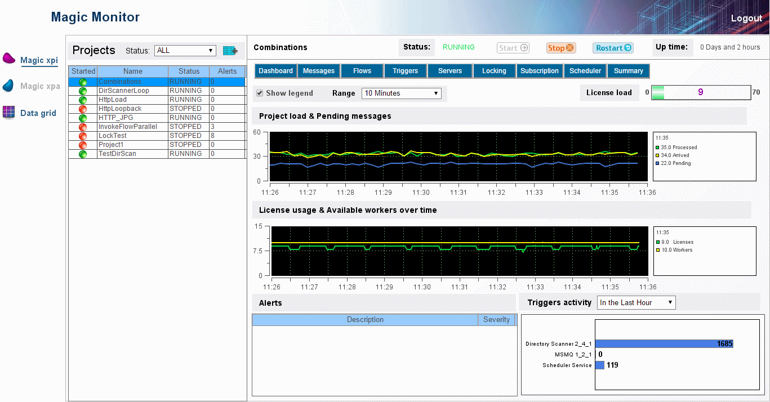Sort projects by the Alerts column header
770x402 pixels.
(227, 72)
